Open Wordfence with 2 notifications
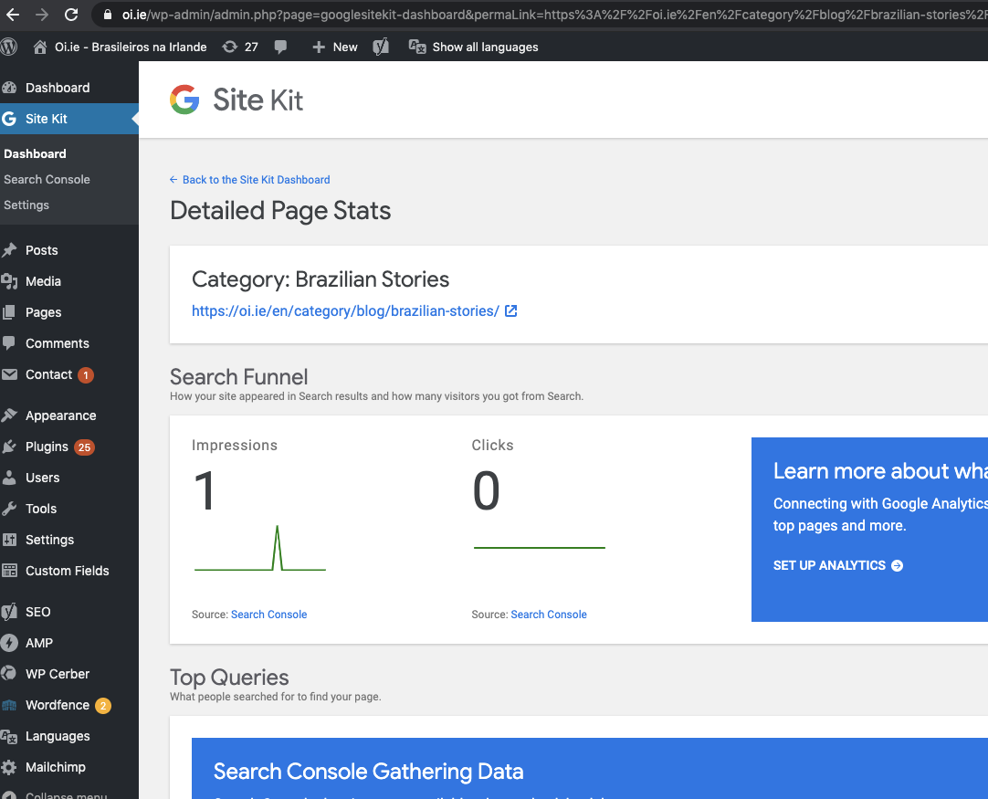 (x=69, y=705)
